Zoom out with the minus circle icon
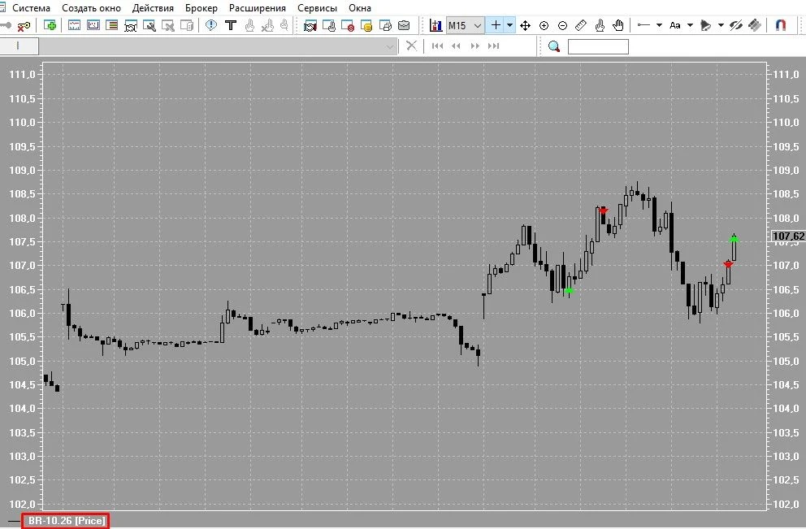Viewport: 806px width, 529px height. tap(562, 25)
